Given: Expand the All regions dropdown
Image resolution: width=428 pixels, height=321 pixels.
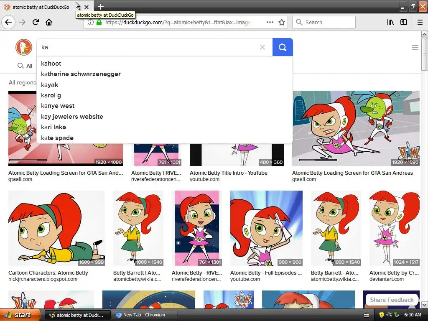Looking at the screenshot, I should click(22, 82).
